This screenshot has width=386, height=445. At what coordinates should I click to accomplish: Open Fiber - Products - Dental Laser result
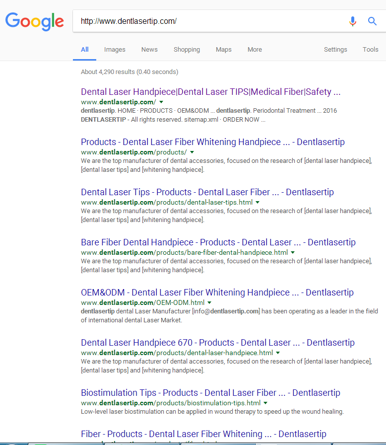click(203, 434)
